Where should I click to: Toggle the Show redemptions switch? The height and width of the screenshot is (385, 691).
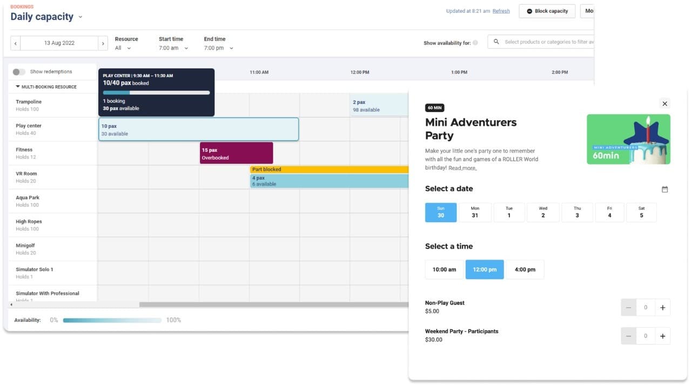tap(19, 72)
